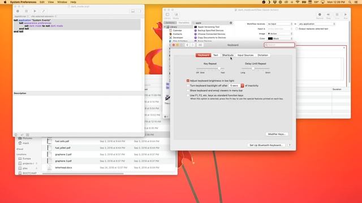The height and width of the screenshot is (203, 362).
Task: Open the Keyboard pane help question mark
Action: coord(290,145)
